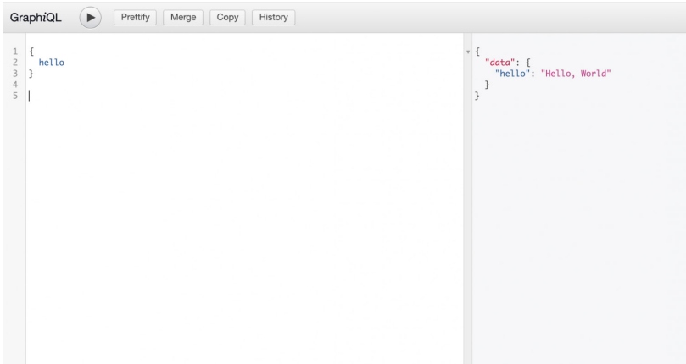Image resolution: width=686 pixels, height=364 pixels.
Task: Click the Prettify button
Action: tap(135, 18)
